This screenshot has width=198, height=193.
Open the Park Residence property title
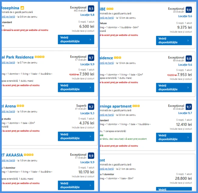point(18,57)
